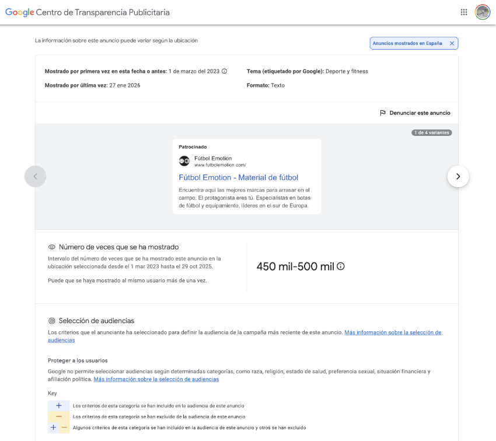The width and height of the screenshot is (496, 441).
Task: Go to the previous ad variant
Action: (35, 176)
